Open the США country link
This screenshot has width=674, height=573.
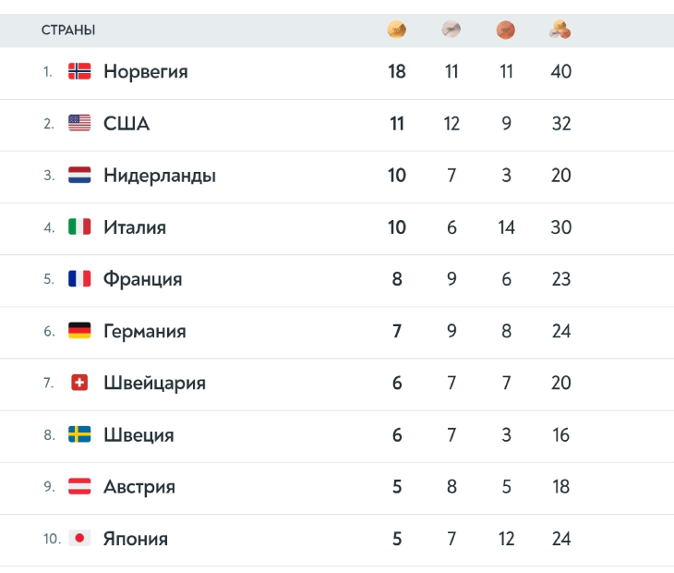pyautogui.click(x=126, y=123)
